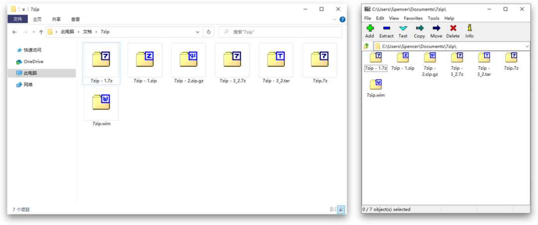538x225 pixels.
Task: Go up one folder in 7-Zip
Action: (x=367, y=46)
